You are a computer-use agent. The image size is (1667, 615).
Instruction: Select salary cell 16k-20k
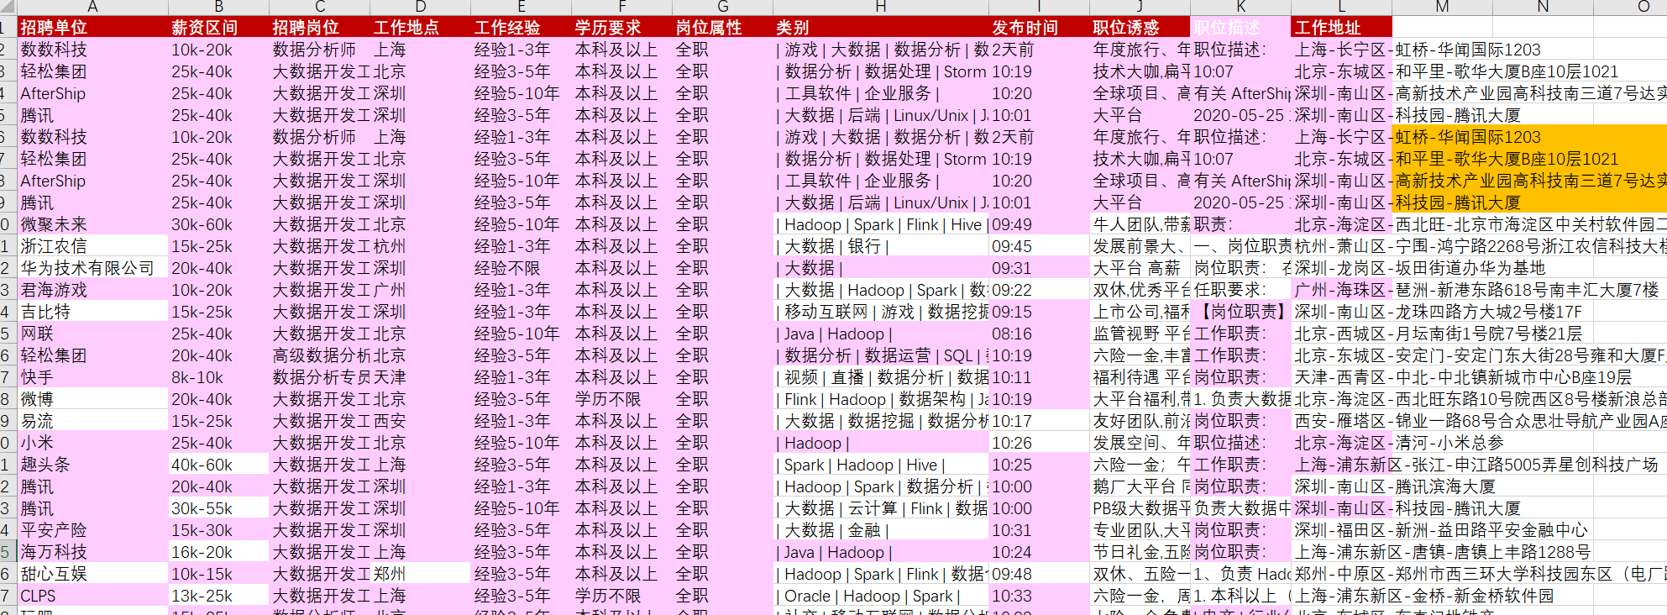coord(218,552)
